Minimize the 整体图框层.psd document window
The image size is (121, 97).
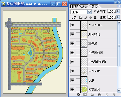point(53,4)
